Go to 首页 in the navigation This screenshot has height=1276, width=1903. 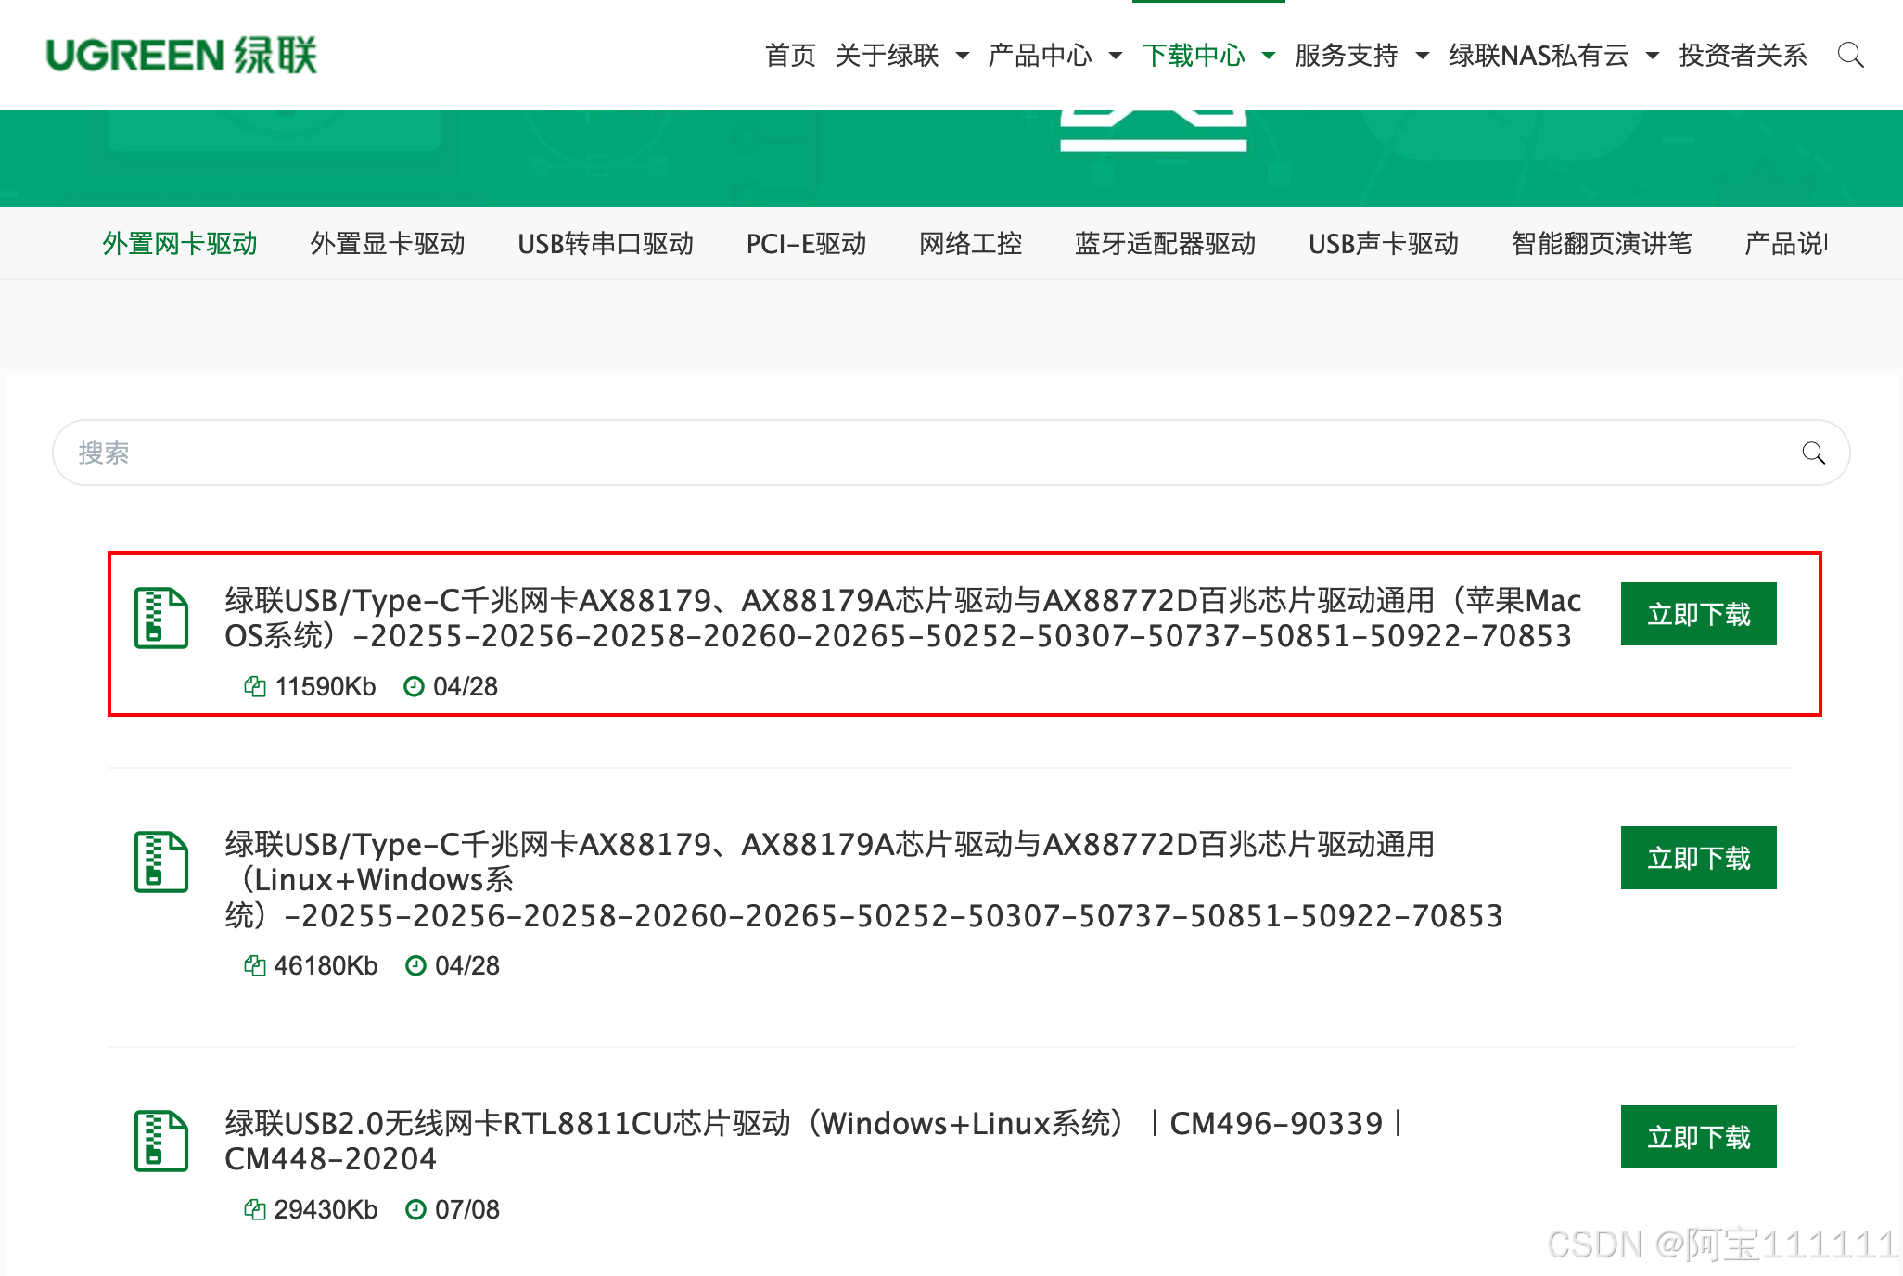click(790, 56)
